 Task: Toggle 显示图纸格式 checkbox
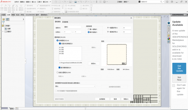pyautogui.click(x=59, y=67)
